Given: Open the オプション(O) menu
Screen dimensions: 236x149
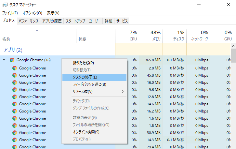Looking at the screenshot, I should pos(32,13).
